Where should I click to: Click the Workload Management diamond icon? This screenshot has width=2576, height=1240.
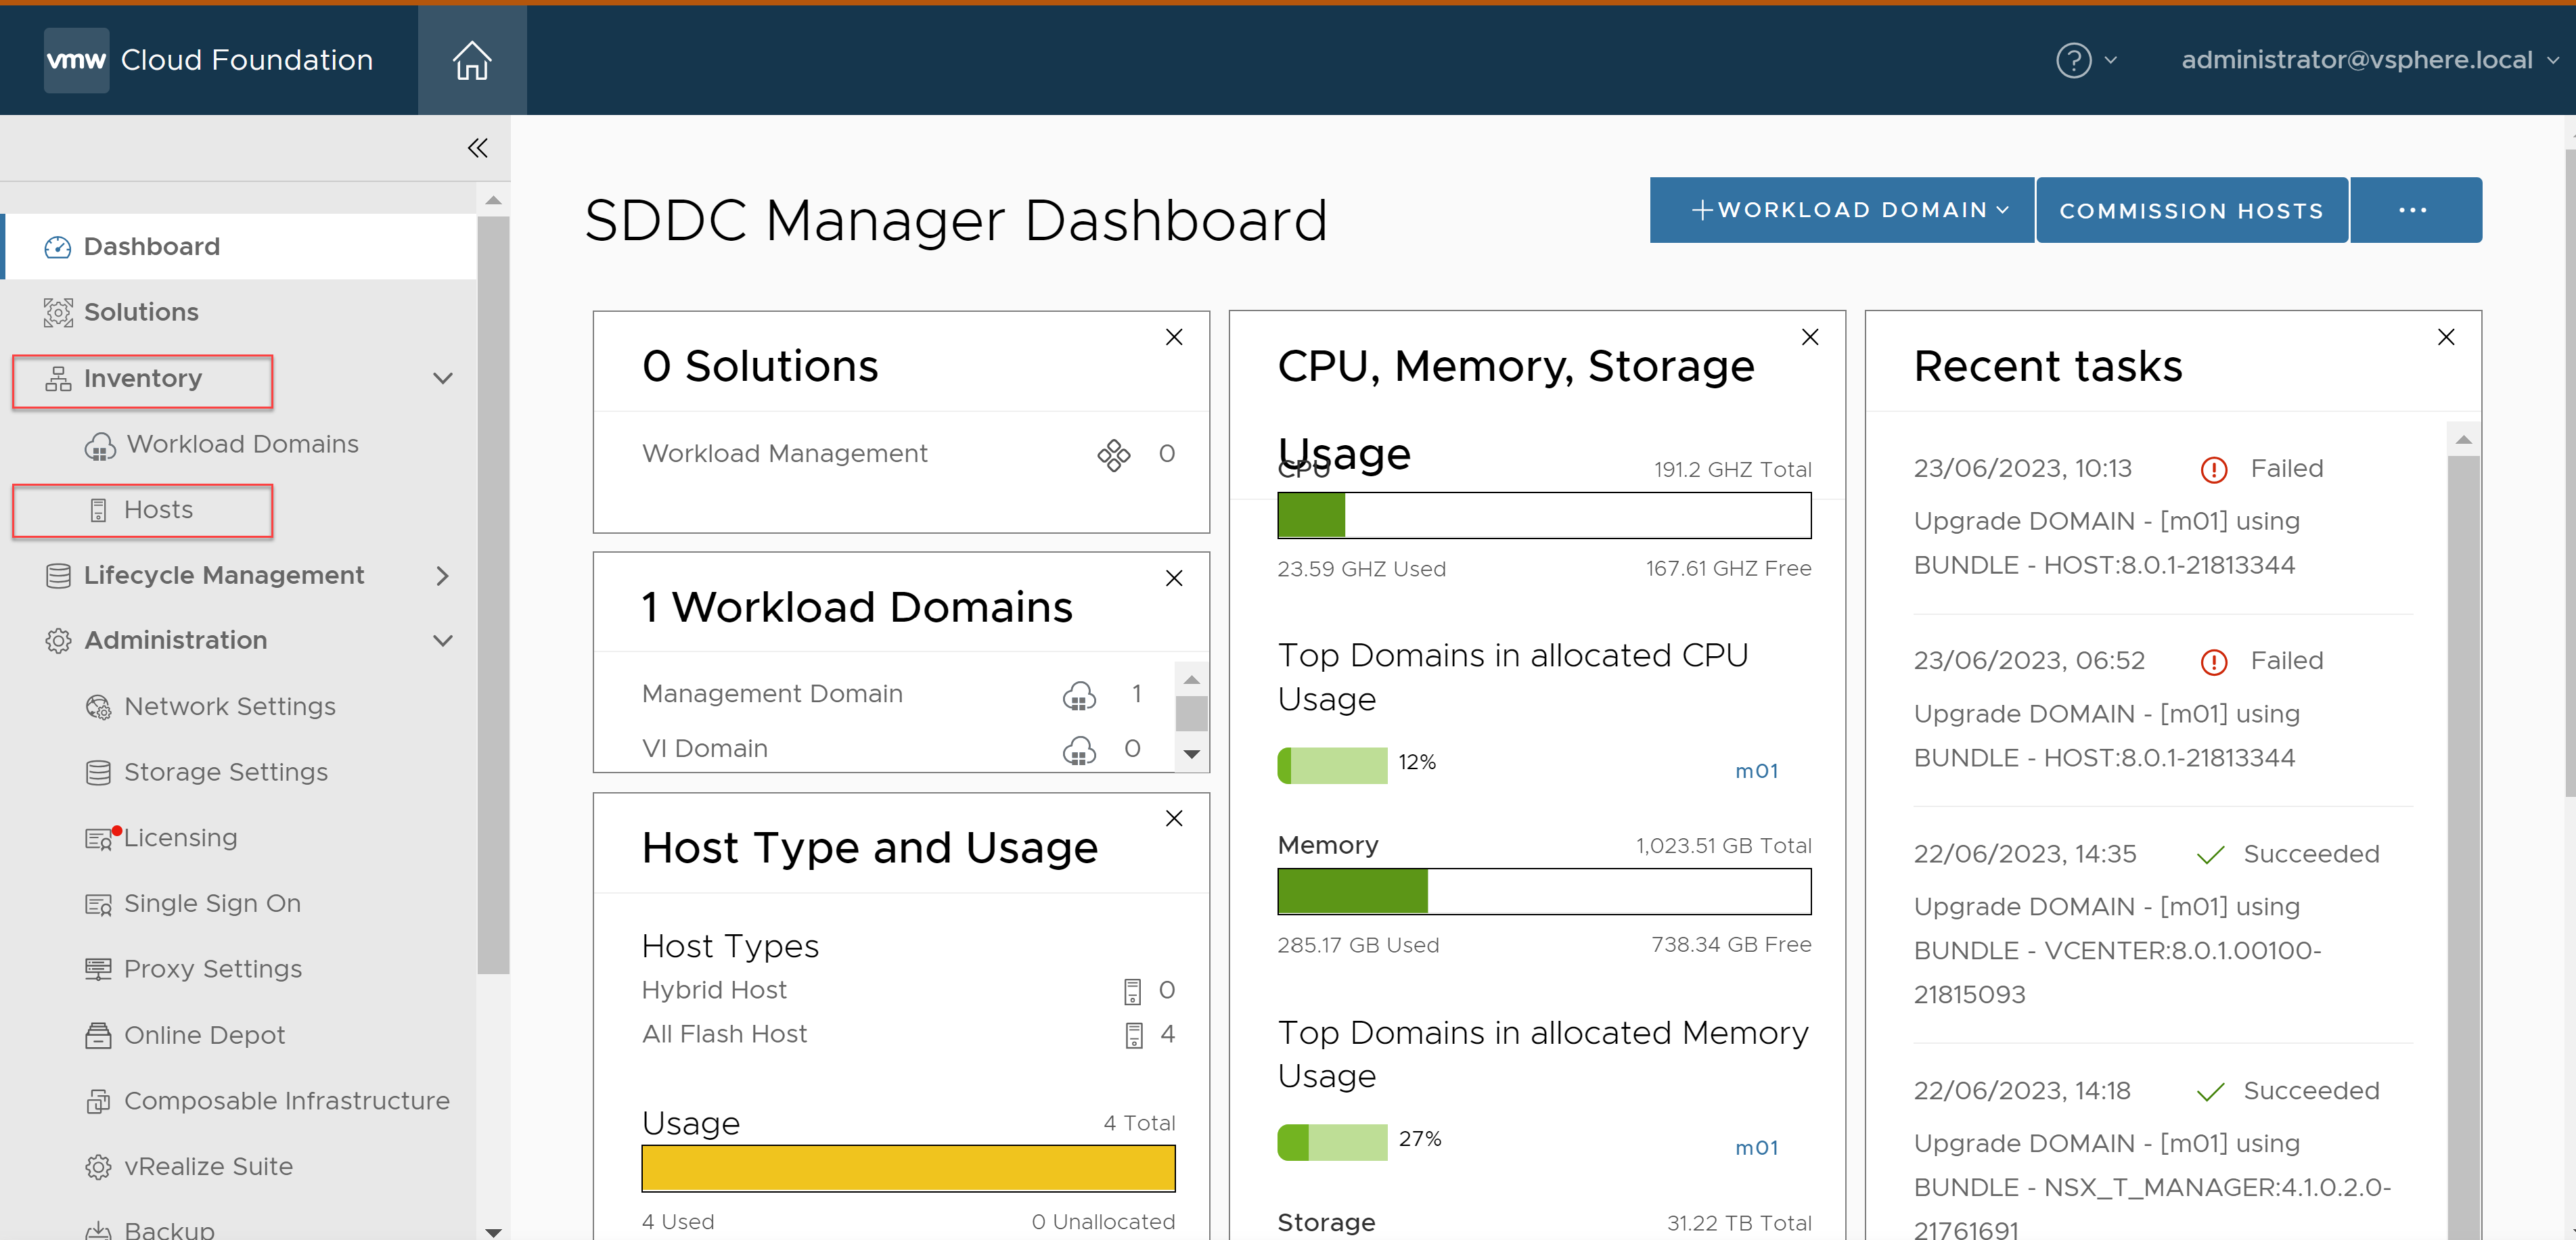pyautogui.click(x=1113, y=455)
